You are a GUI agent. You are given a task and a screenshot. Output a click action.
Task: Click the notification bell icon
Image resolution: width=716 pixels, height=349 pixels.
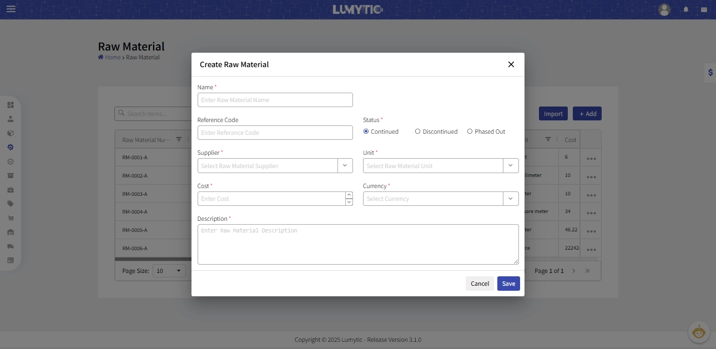[686, 9]
